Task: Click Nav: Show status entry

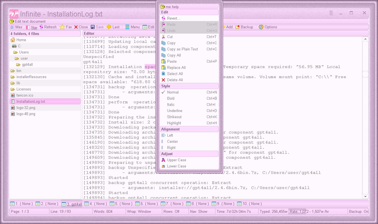Action: pos(201,212)
